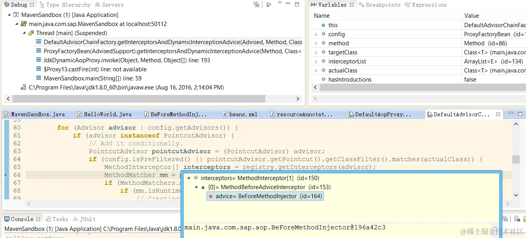The height and width of the screenshot is (238, 526).
Task: Collapse the main.java.com.sap.MavenSandbox process node
Action: pos(17,24)
